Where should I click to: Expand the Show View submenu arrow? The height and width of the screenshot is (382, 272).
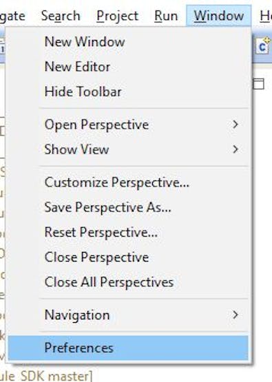(236, 149)
